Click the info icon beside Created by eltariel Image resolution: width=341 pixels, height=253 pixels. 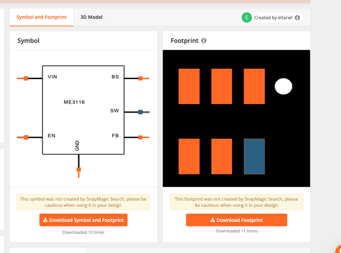pos(297,18)
